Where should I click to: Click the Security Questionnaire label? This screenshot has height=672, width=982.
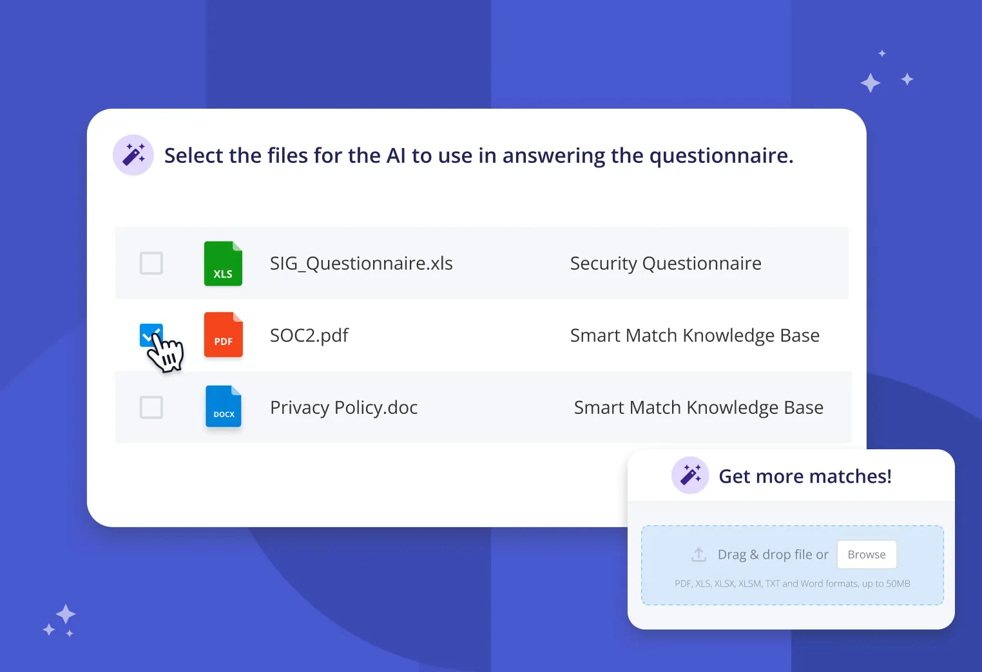click(666, 263)
